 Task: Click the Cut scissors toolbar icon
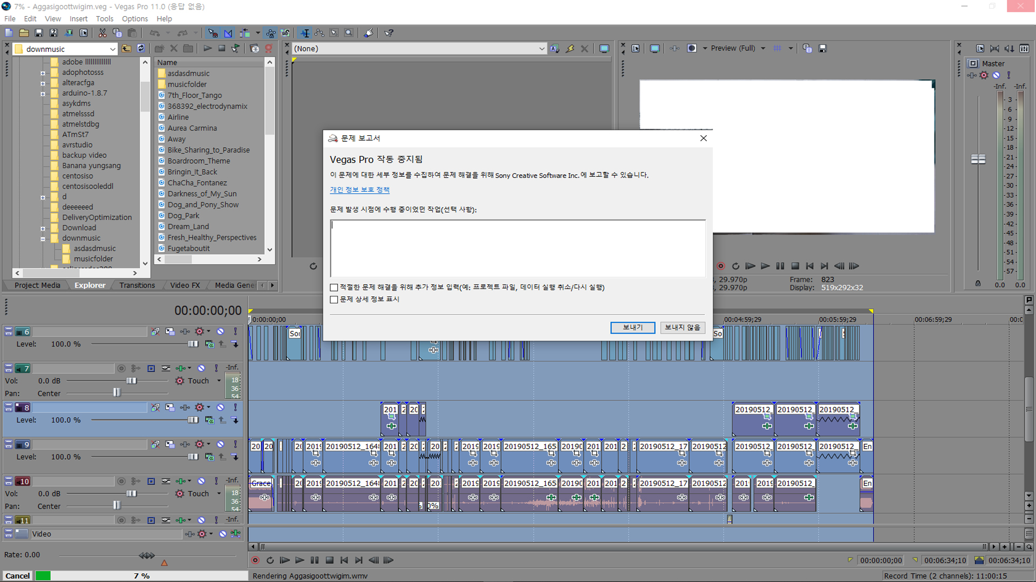click(x=102, y=33)
